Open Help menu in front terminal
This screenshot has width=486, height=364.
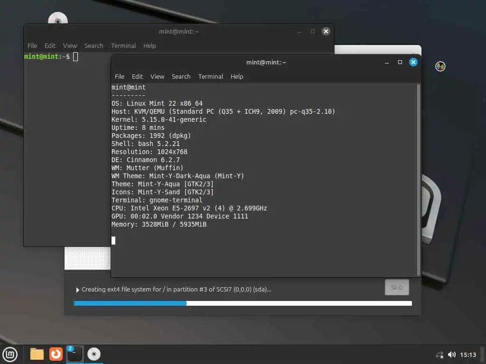[x=237, y=76]
